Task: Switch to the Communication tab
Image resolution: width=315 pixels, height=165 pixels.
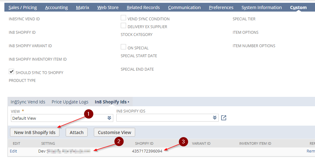Action: click(184, 7)
